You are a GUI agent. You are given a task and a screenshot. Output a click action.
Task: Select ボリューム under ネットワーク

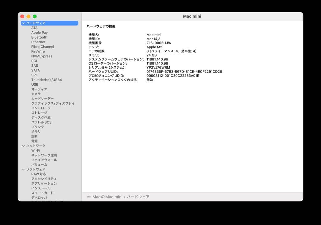[x=39, y=165]
